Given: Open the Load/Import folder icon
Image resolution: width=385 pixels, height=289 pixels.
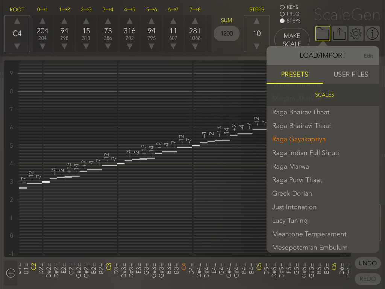Looking at the screenshot, I should (x=323, y=33).
